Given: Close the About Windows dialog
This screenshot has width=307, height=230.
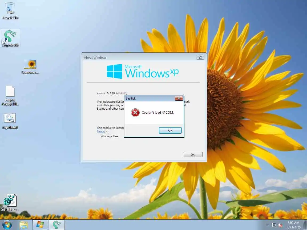Looking at the screenshot, I should [x=200, y=57].
